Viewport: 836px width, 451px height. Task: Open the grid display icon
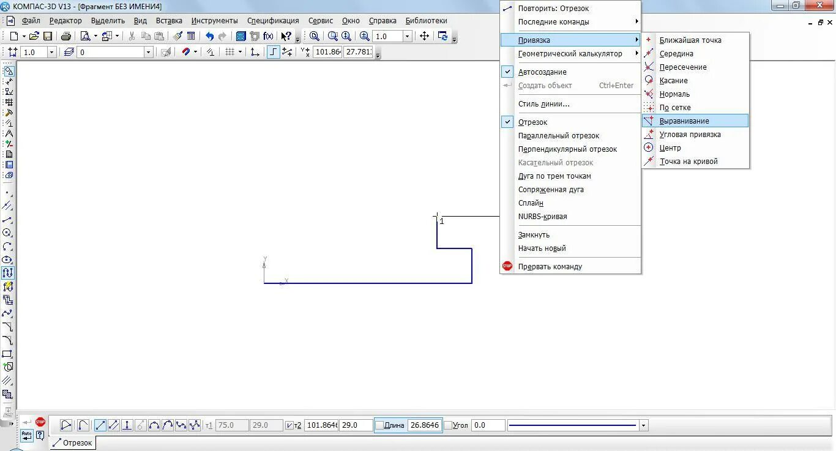[x=230, y=52]
